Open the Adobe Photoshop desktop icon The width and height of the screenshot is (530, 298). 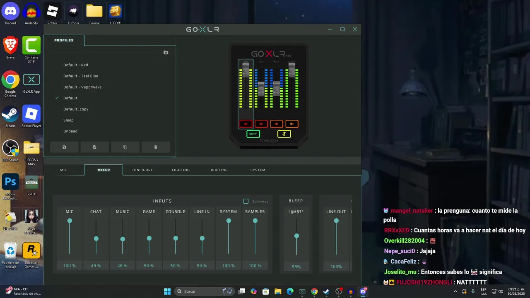pos(10,187)
